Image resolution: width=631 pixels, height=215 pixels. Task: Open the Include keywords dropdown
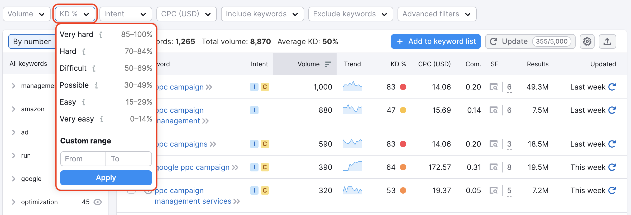coord(262,14)
